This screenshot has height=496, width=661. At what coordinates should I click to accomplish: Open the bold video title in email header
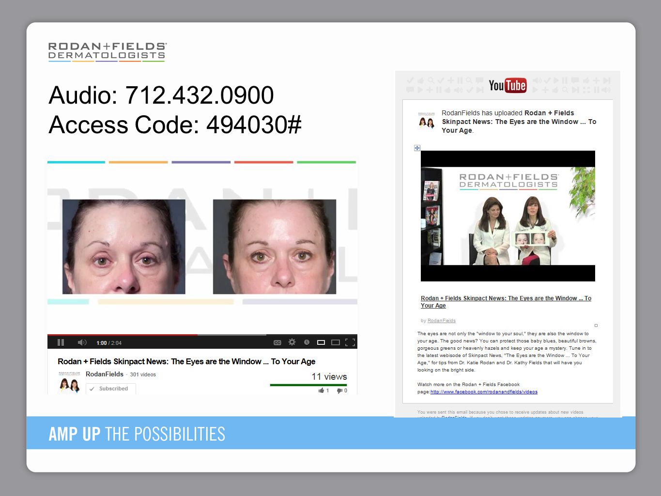point(519,122)
